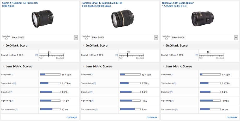Open the Nikon lens tested-on camera dropdown

(x=205, y=38)
